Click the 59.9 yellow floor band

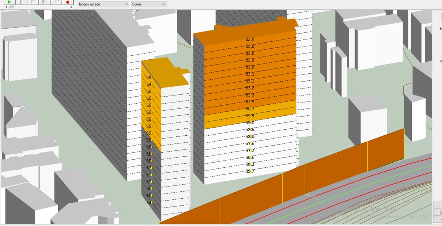click(250, 116)
